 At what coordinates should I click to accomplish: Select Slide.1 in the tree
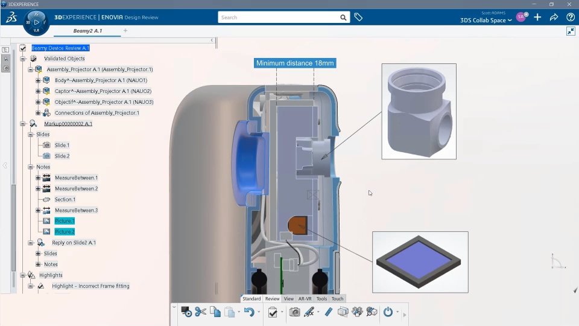tap(62, 145)
